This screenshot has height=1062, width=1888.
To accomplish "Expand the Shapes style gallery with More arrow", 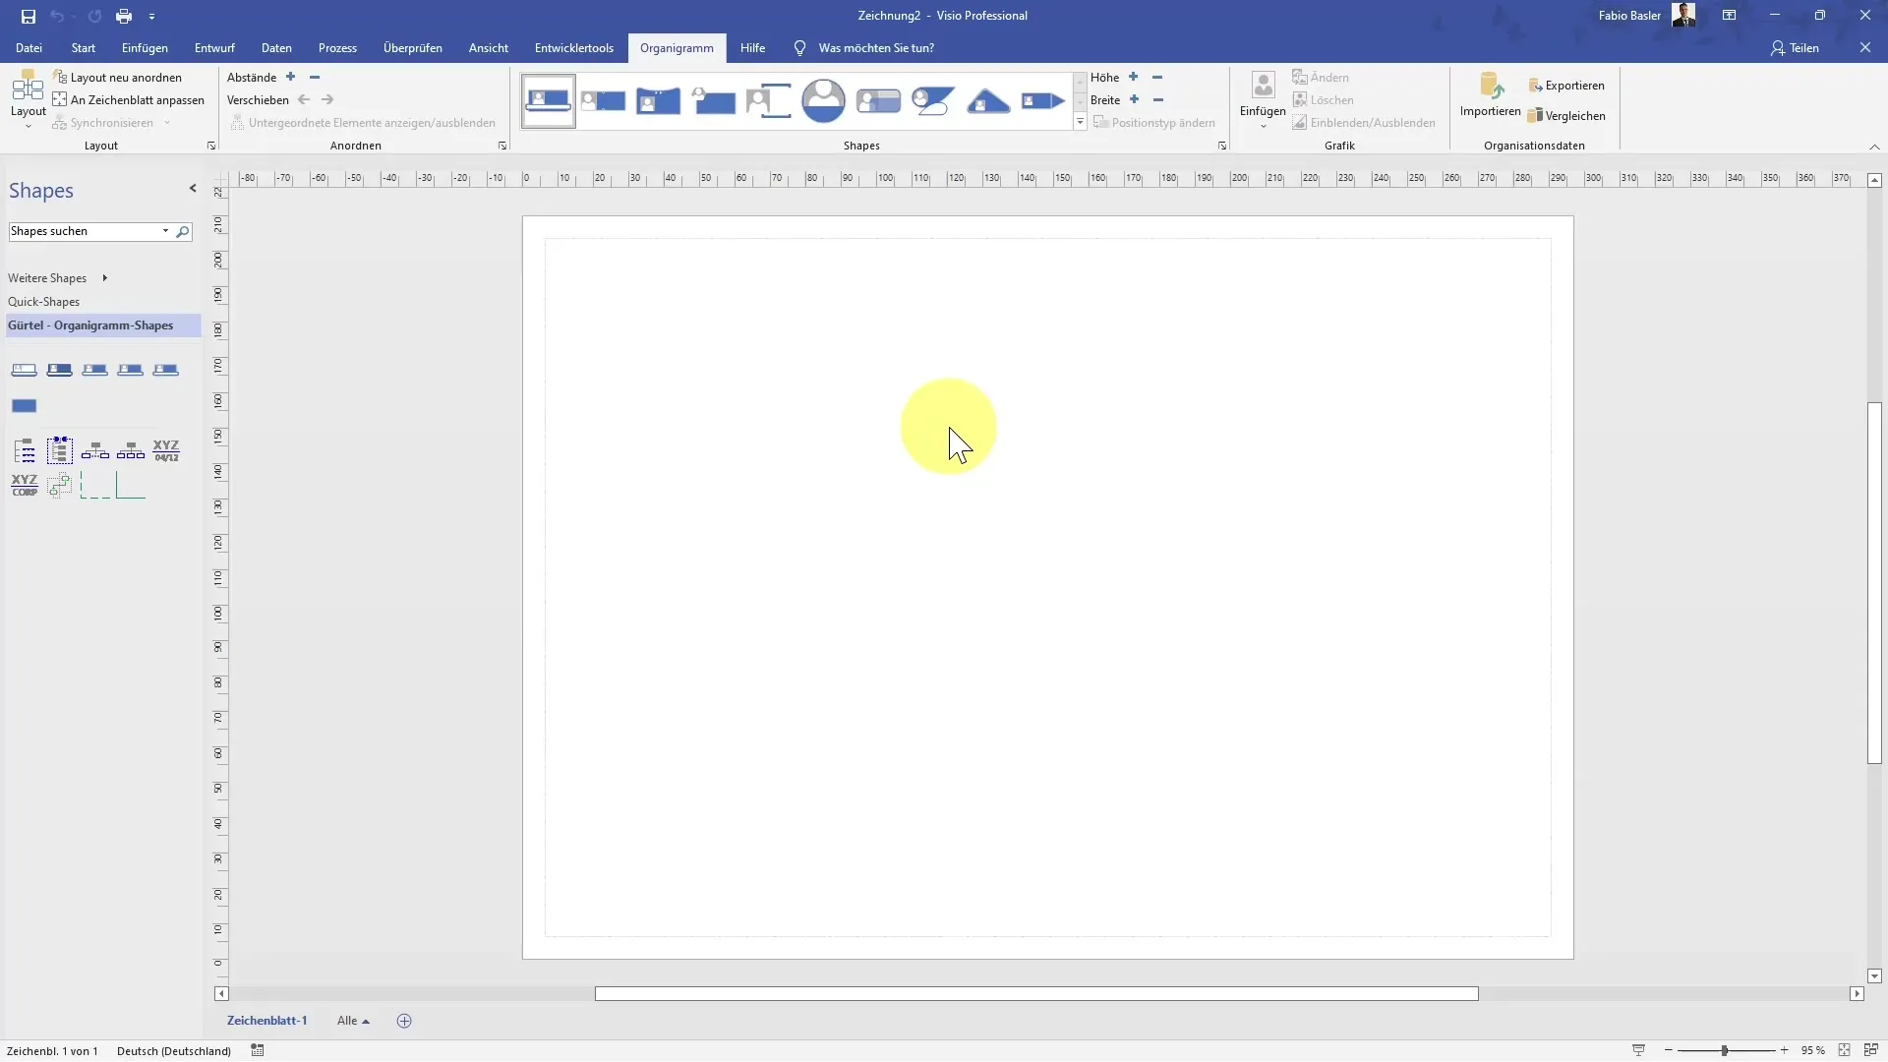I will point(1080,122).
